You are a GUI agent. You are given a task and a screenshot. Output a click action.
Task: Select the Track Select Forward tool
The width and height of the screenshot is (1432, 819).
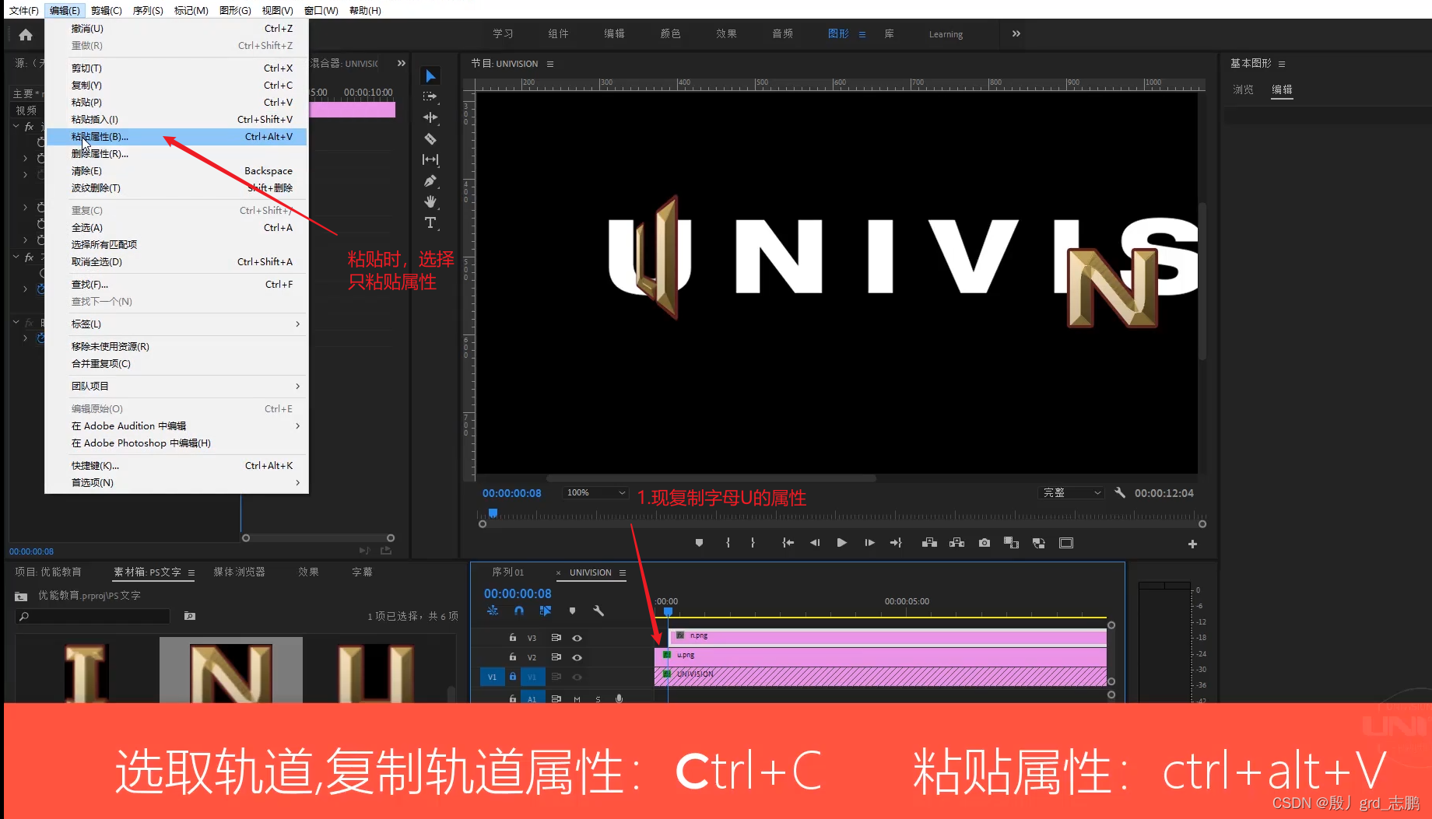(x=430, y=96)
